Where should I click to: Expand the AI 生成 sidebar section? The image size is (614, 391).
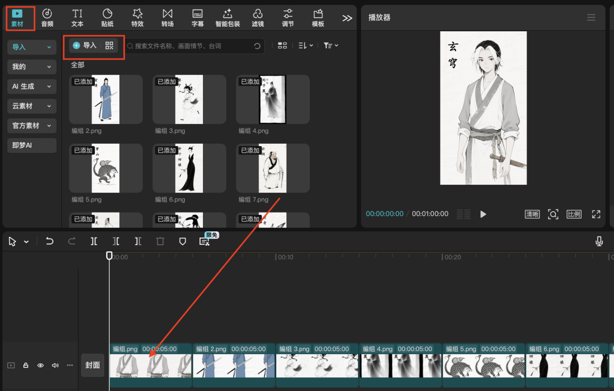32,86
